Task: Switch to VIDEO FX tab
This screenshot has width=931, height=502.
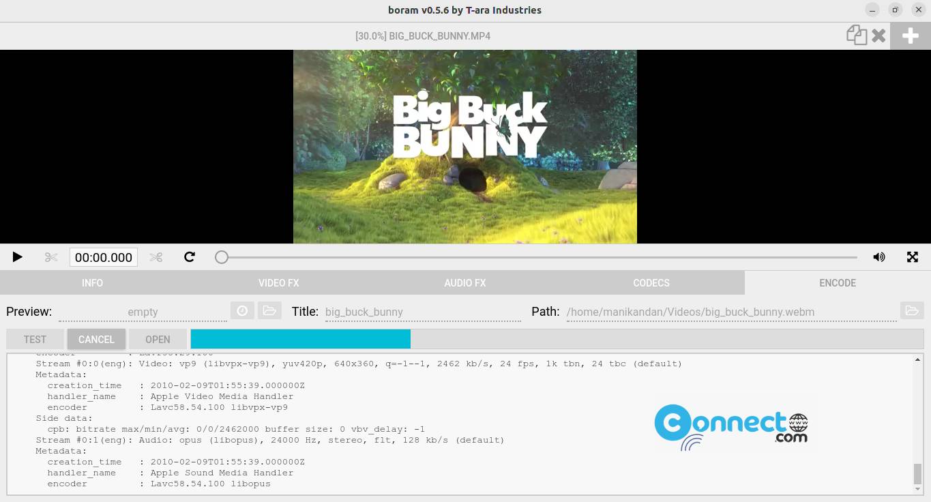Action: (x=279, y=282)
